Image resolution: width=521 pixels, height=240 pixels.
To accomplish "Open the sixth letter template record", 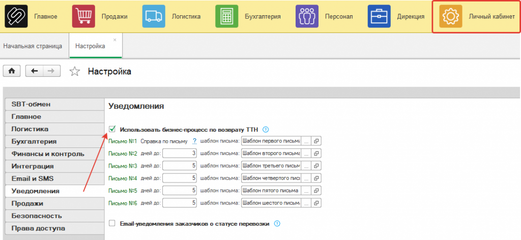I will [316, 202].
